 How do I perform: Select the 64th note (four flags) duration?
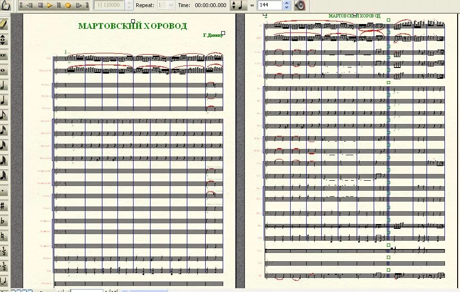[3, 160]
